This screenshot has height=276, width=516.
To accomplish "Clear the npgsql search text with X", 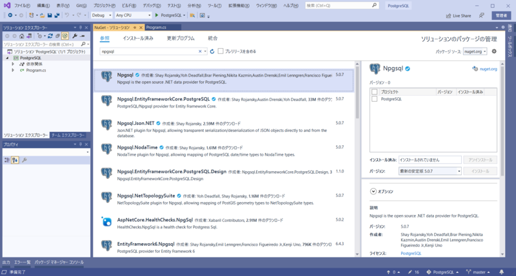I will point(200,51).
